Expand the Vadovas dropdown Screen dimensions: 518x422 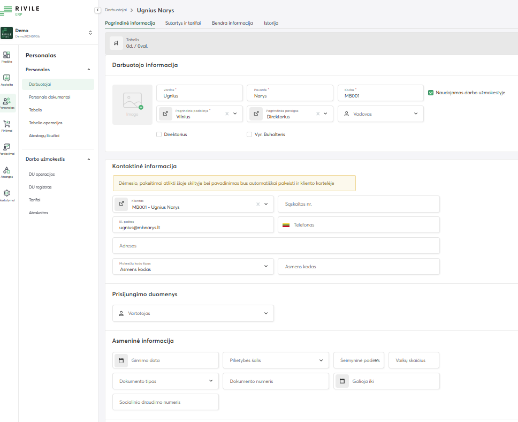coord(380,114)
